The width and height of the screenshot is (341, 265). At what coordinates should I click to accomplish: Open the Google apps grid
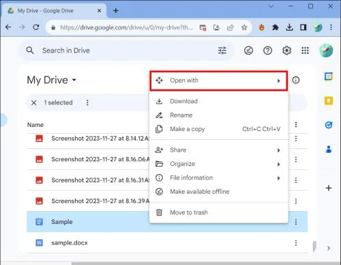(x=305, y=51)
